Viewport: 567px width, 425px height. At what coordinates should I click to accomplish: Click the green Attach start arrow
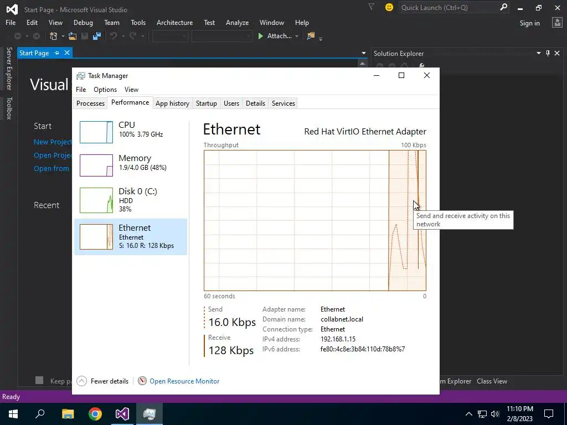260,36
